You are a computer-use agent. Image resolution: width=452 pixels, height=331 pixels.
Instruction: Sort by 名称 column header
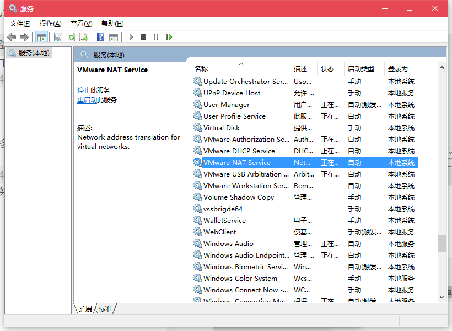point(241,68)
